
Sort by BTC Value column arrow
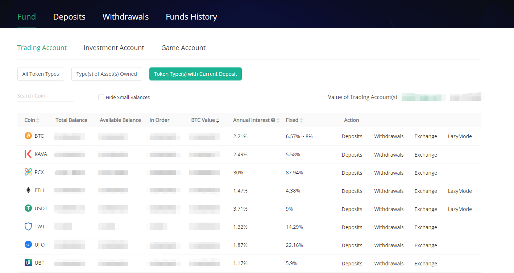[217, 120]
